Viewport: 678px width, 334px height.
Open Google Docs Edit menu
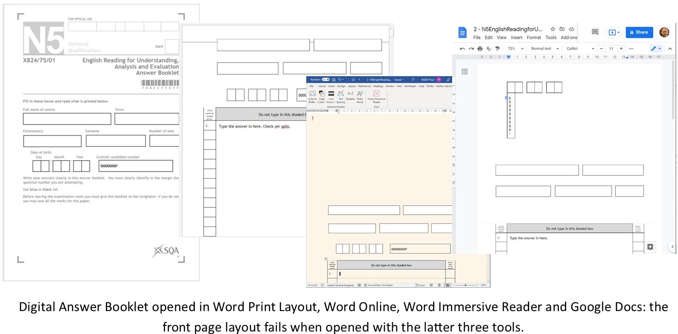click(489, 37)
